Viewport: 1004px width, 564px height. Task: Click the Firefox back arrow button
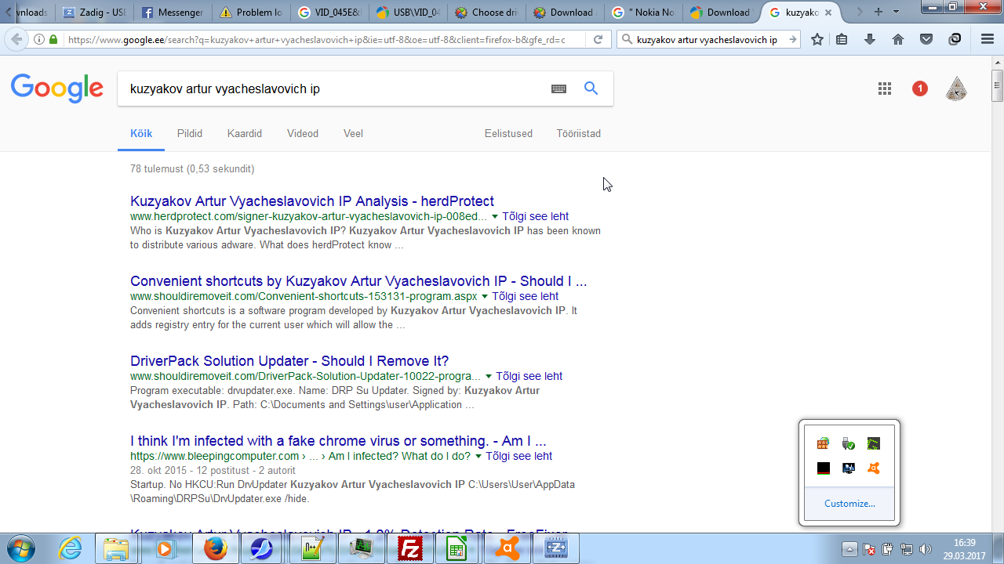pyautogui.click(x=16, y=39)
